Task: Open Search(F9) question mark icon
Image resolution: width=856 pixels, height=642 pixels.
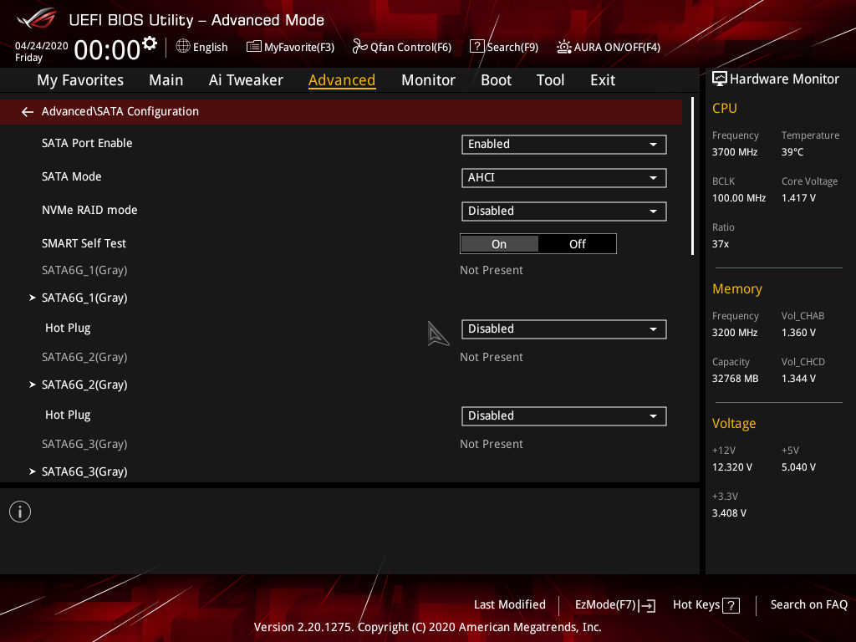Action: [x=476, y=47]
